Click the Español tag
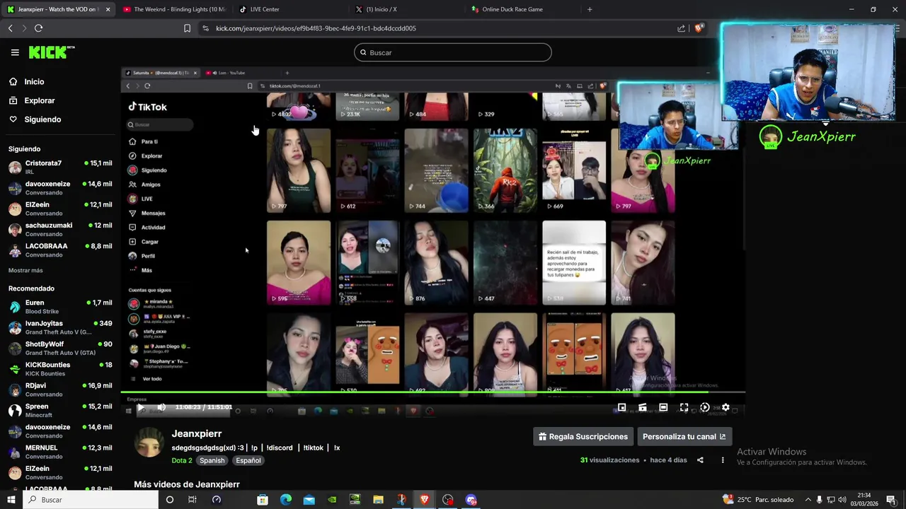This screenshot has width=906, height=509. pyautogui.click(x=248, y=460)
